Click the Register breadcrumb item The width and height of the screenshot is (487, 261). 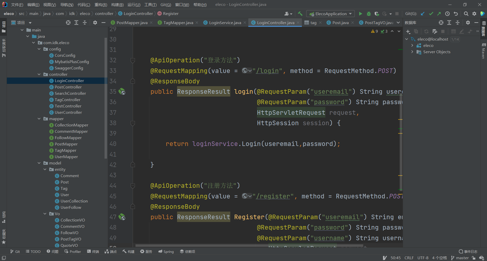pyautogui.click(x=168, y=13)
